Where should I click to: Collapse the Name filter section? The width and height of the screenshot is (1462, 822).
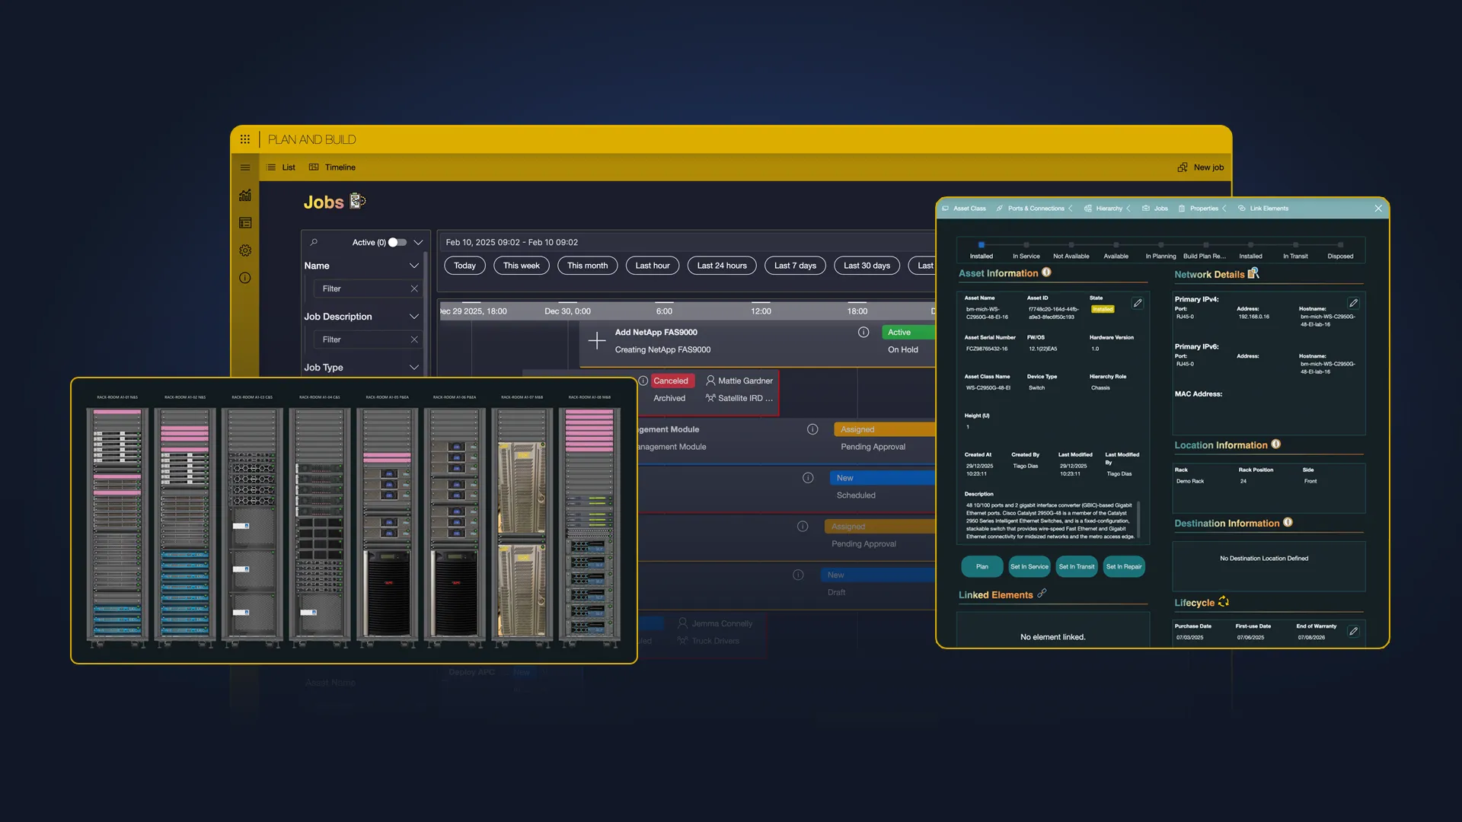point(415,266)
